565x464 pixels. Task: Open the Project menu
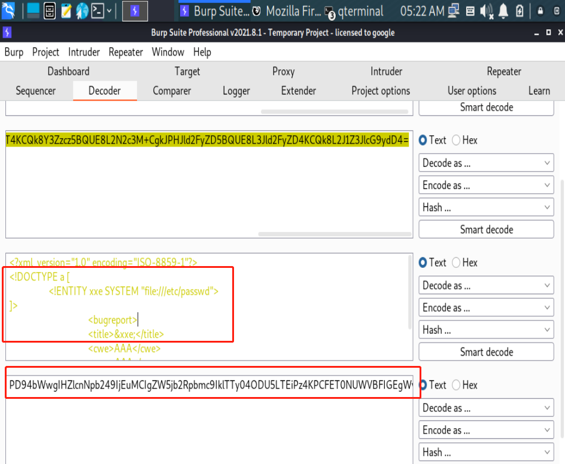[x=45, y=52]
